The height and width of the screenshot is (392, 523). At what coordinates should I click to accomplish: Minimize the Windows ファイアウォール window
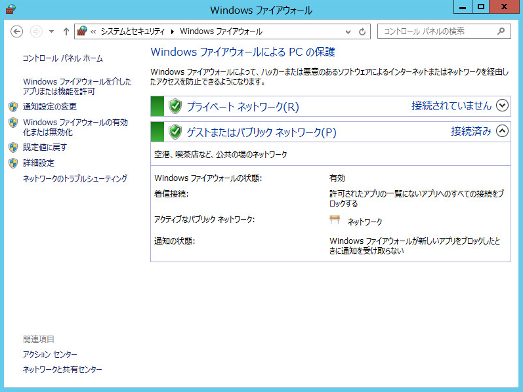coord(463,7)
